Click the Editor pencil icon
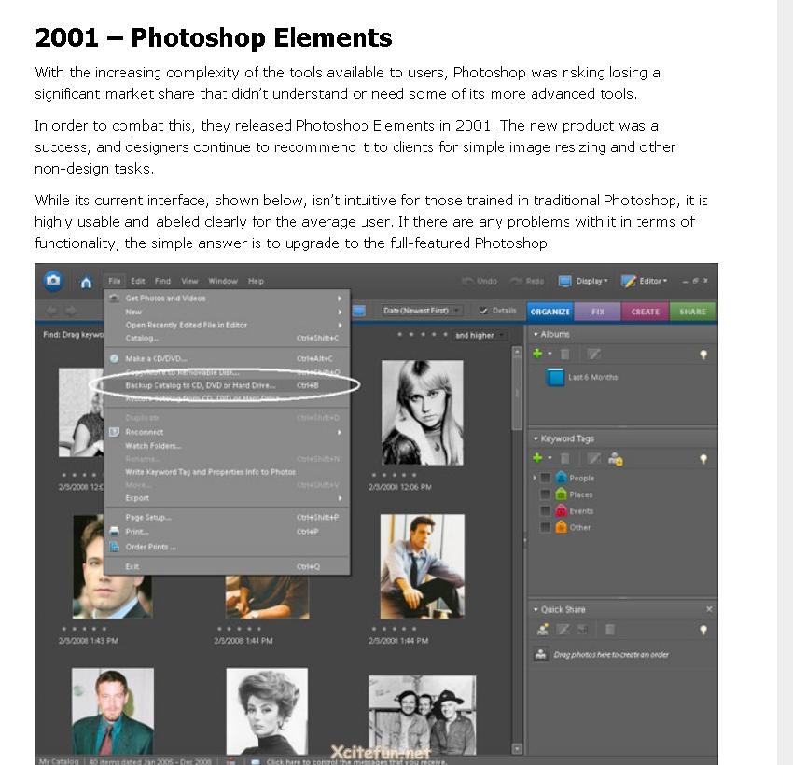This screenshot has height=765, width=793. point(628,281)
